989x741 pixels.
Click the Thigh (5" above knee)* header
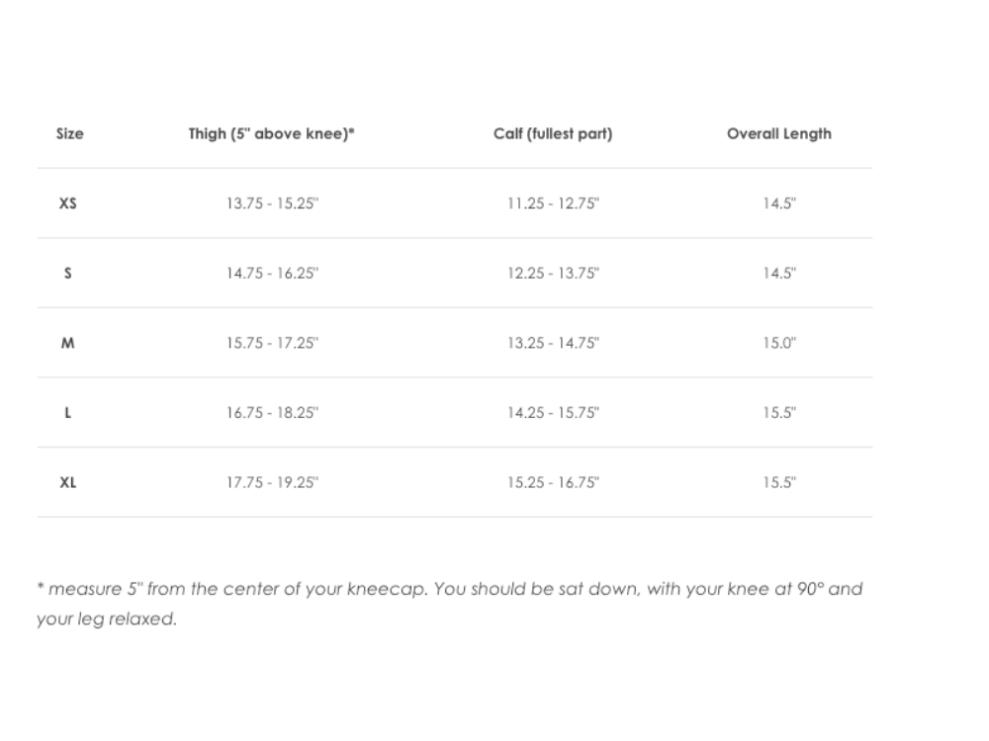click(x=271, y=133)
